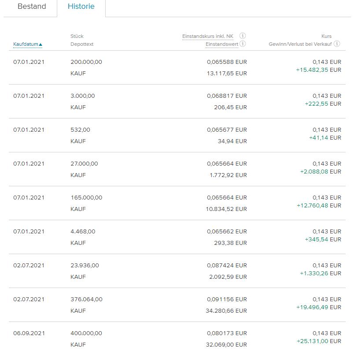Click the +2.088,08 EUR gain value
Screen dimensions: 358x351
[x=320, y=172]
